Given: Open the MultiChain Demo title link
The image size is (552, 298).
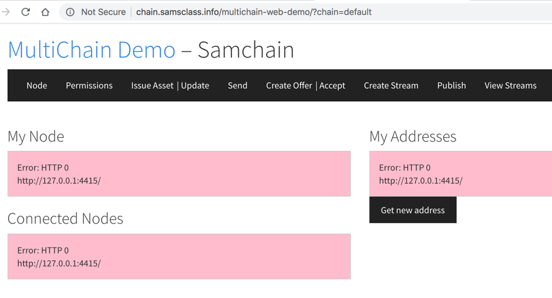Looking at the screenshot, I should (x=92, y=49).
